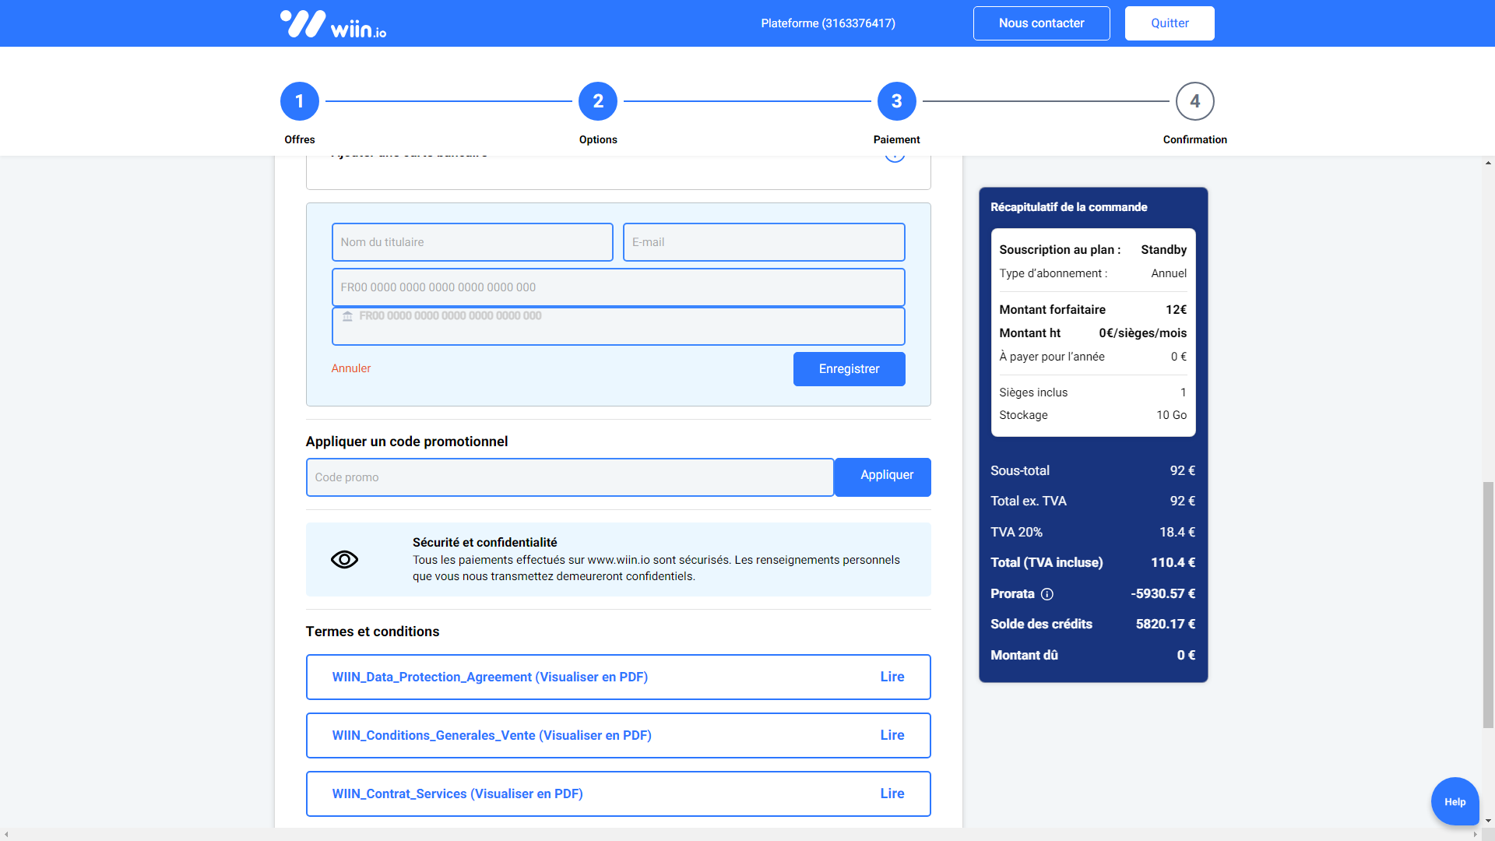Screen dimensions: 1495x841
Task: Click 'Récapitulatif de la commande' heading
Action: tap(1069, 207)
